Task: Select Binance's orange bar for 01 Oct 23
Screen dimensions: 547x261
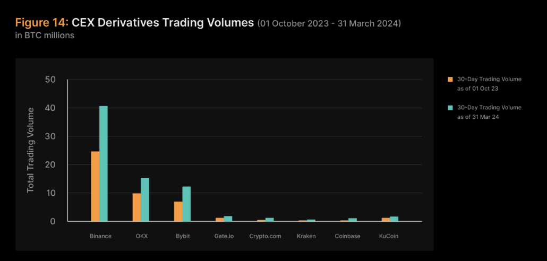Action: [x=95, y=186]
